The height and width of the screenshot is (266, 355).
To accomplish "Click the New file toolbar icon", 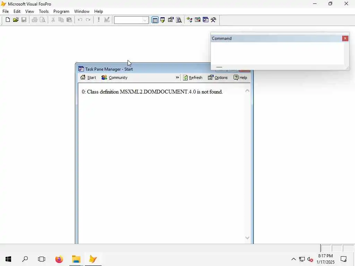I will click(x=8, y=20).
